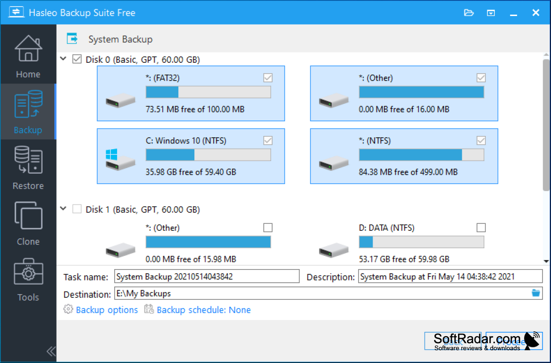Browse destination folder icon
This screenshot has height=363, width=551.
[x=535, y=293]
